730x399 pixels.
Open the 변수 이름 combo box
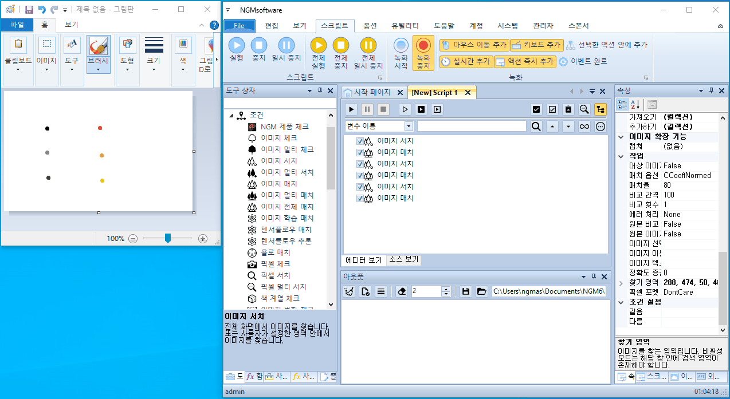pos(409,126)
